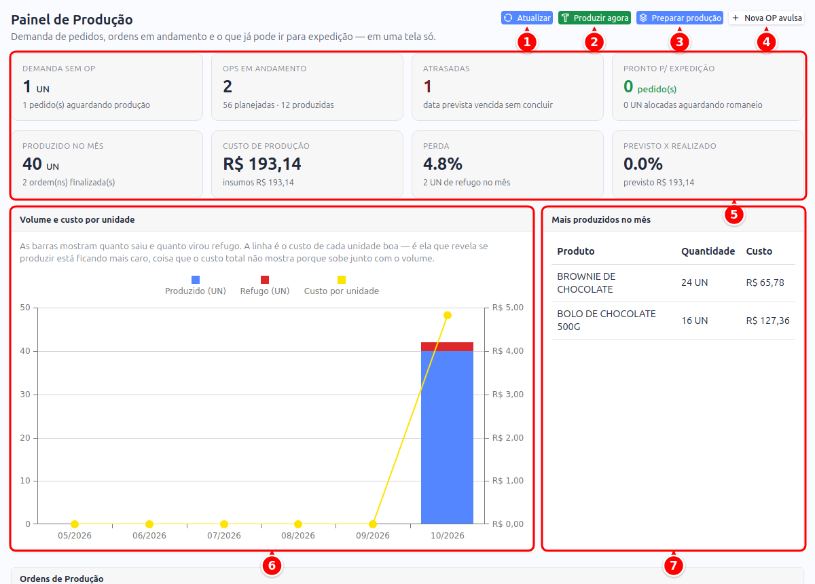Image resolution: width=815 pixels, height=584 pixels.
Task: Toggle the Custo por unidade yellow legend swatch
Action: 342,280
